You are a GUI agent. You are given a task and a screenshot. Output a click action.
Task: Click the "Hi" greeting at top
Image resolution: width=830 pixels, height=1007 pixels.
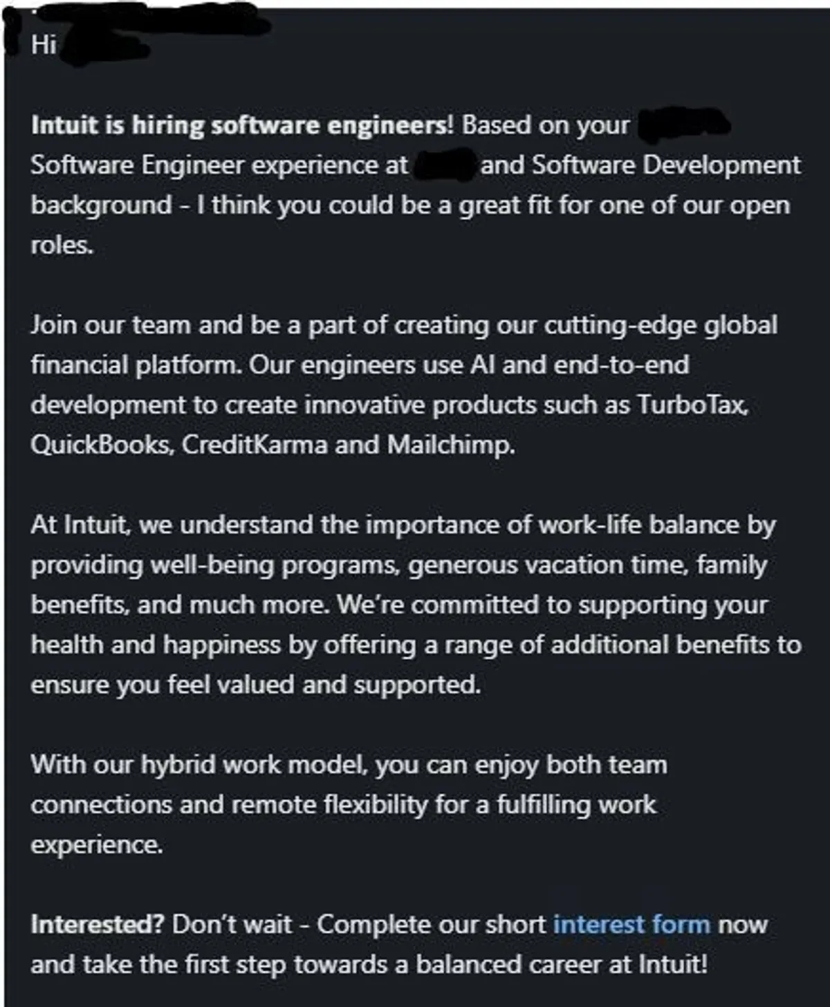coord(43,45)
